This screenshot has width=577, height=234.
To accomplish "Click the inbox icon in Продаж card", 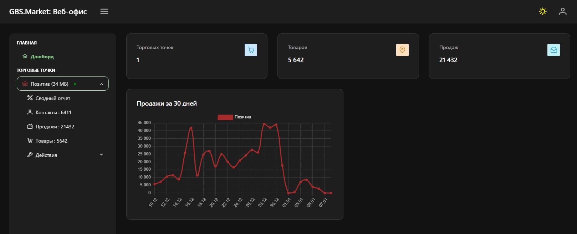I will 553,50.
